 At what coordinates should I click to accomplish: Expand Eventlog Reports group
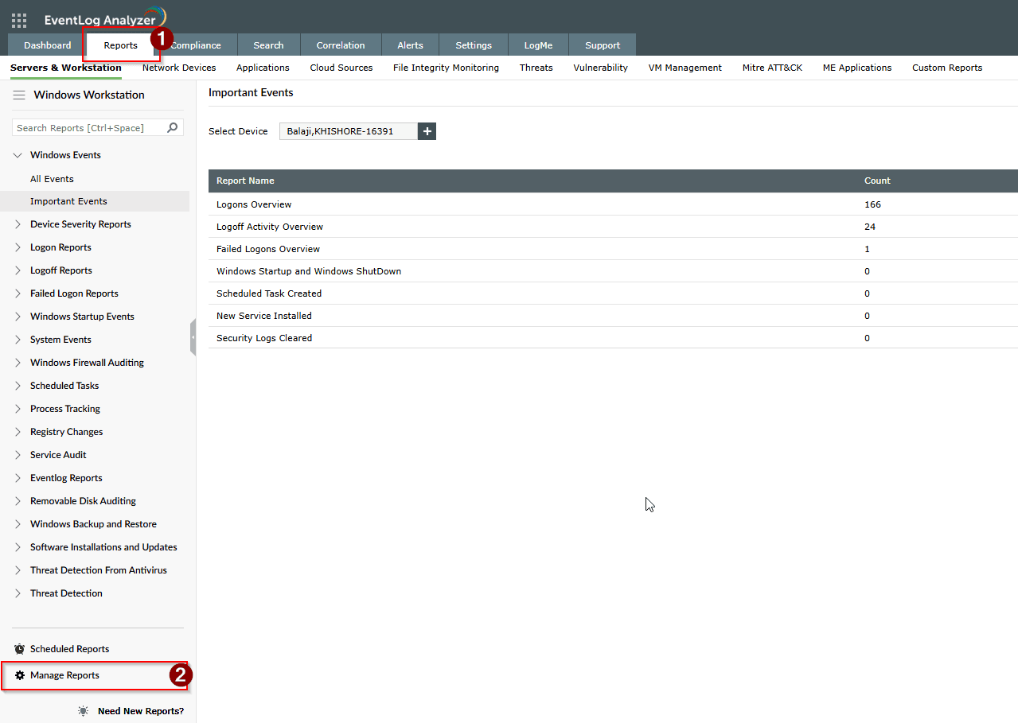click(18, 478)
